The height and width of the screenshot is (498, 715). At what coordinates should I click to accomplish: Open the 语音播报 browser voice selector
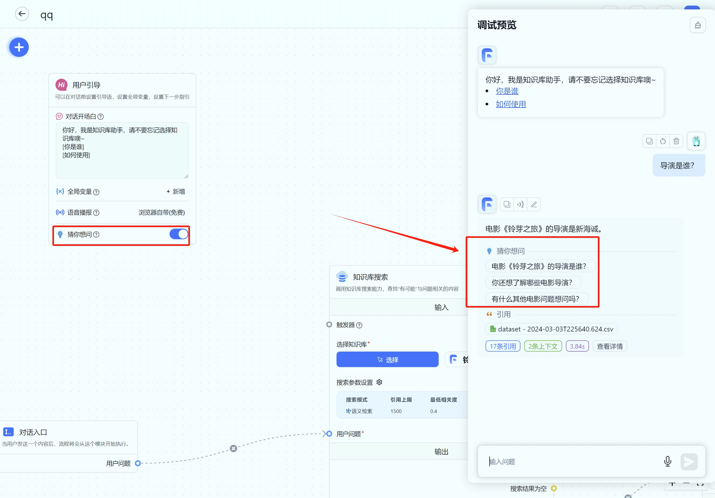coord(161,212)
